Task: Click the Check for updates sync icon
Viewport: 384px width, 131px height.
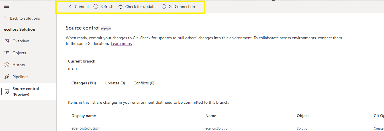Action: click(120, 7)
